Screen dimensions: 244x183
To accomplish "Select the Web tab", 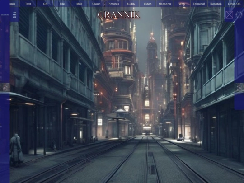I will point(182,4).
